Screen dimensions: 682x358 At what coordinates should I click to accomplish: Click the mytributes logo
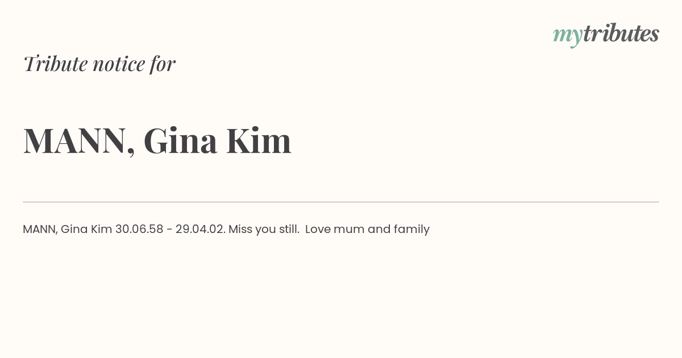click(606, 35)
